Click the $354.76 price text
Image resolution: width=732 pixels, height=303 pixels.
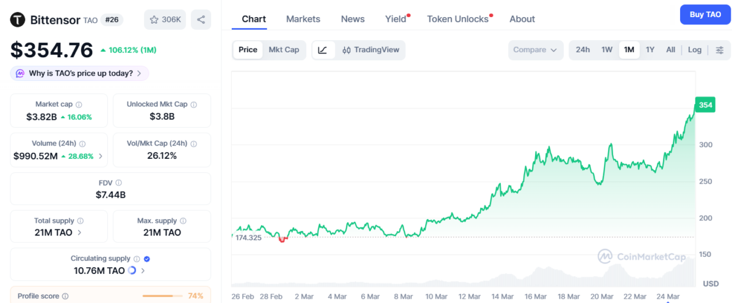pos(52,50)
